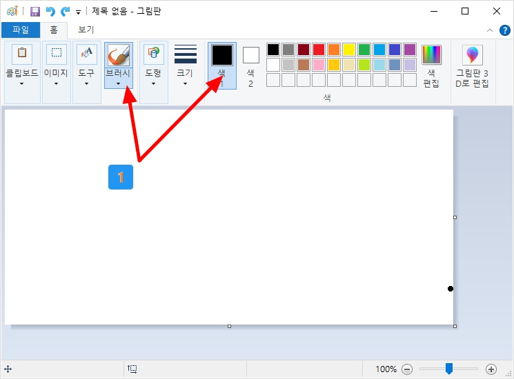
Task: Pick the dark gray palette swatch
Action: pyautogui.click(x=288, y=50)
